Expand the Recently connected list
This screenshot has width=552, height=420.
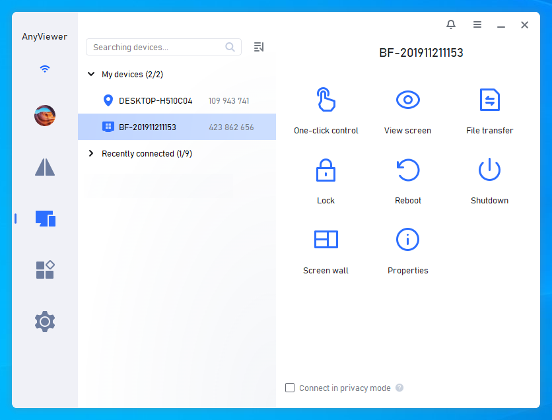pyautogui.click(x=91, y=154)
